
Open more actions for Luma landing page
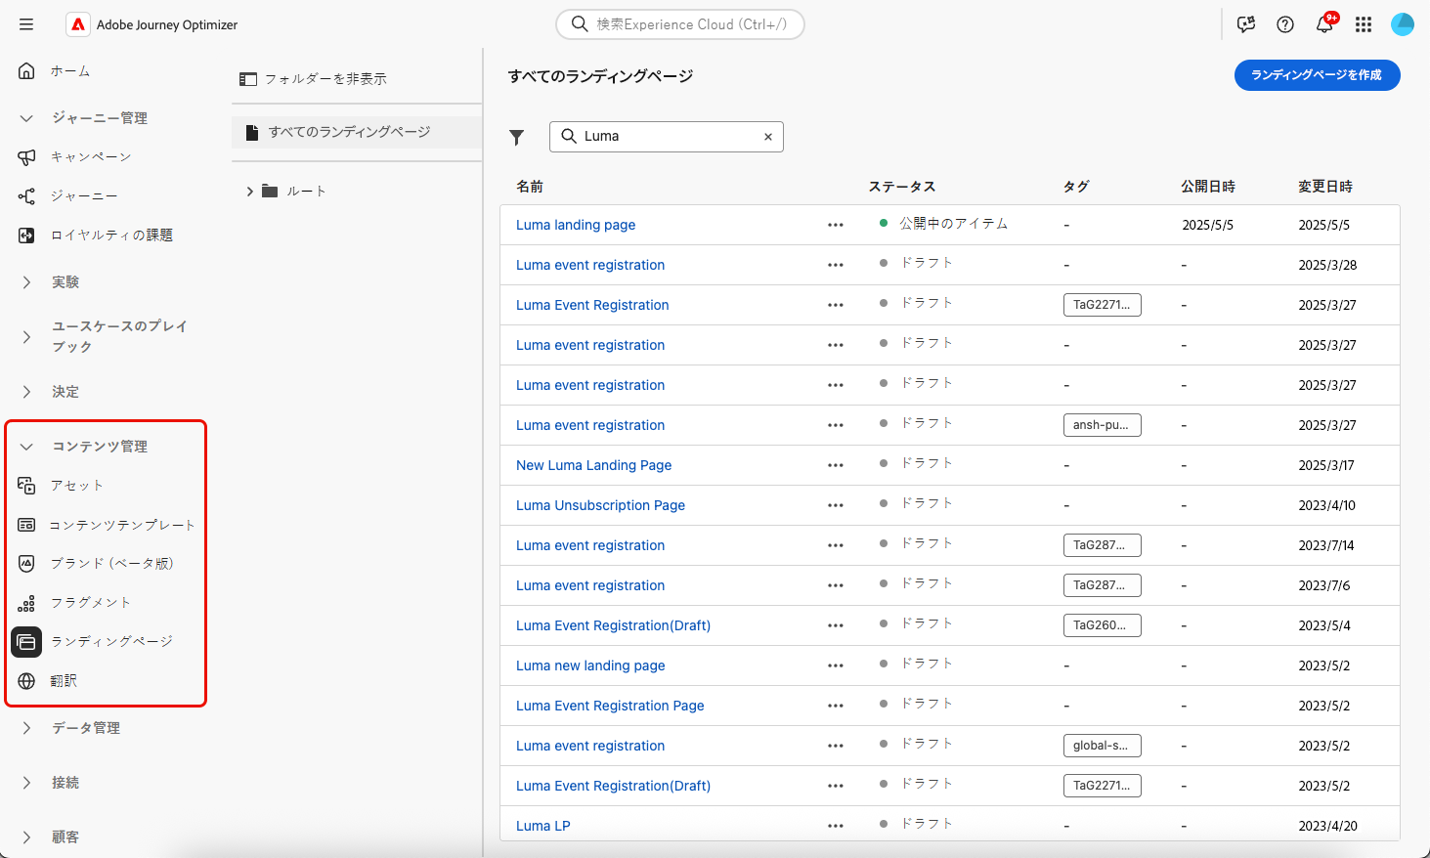point(835,225)
